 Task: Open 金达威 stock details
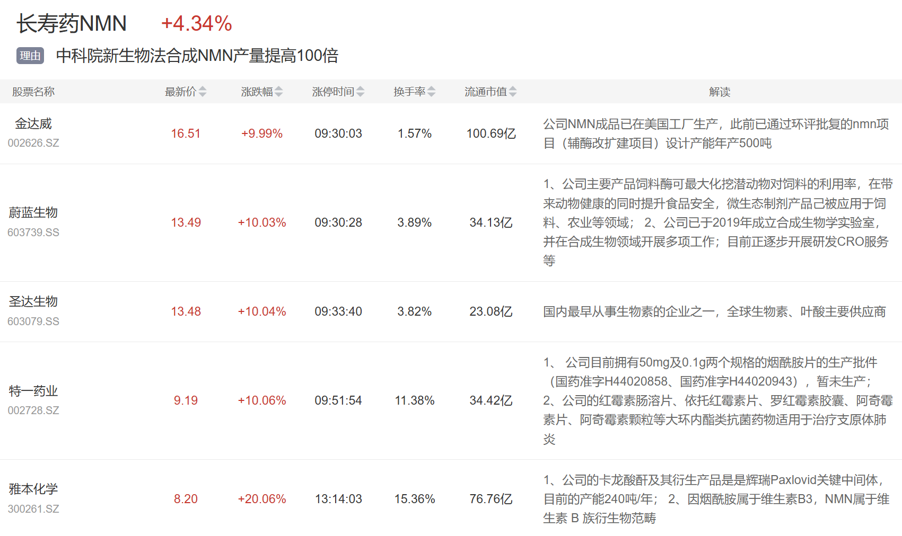tap(33, 124)
